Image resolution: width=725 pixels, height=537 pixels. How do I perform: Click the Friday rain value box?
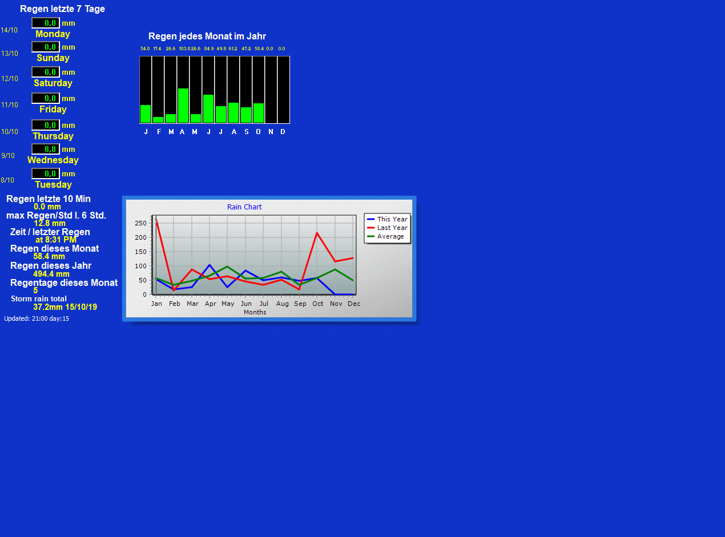(x=46, y=98)
